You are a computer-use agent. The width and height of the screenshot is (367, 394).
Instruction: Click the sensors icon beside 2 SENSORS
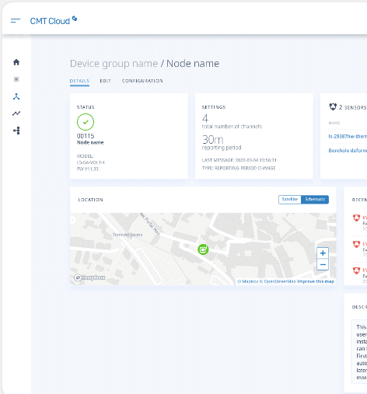pos(333,106)
